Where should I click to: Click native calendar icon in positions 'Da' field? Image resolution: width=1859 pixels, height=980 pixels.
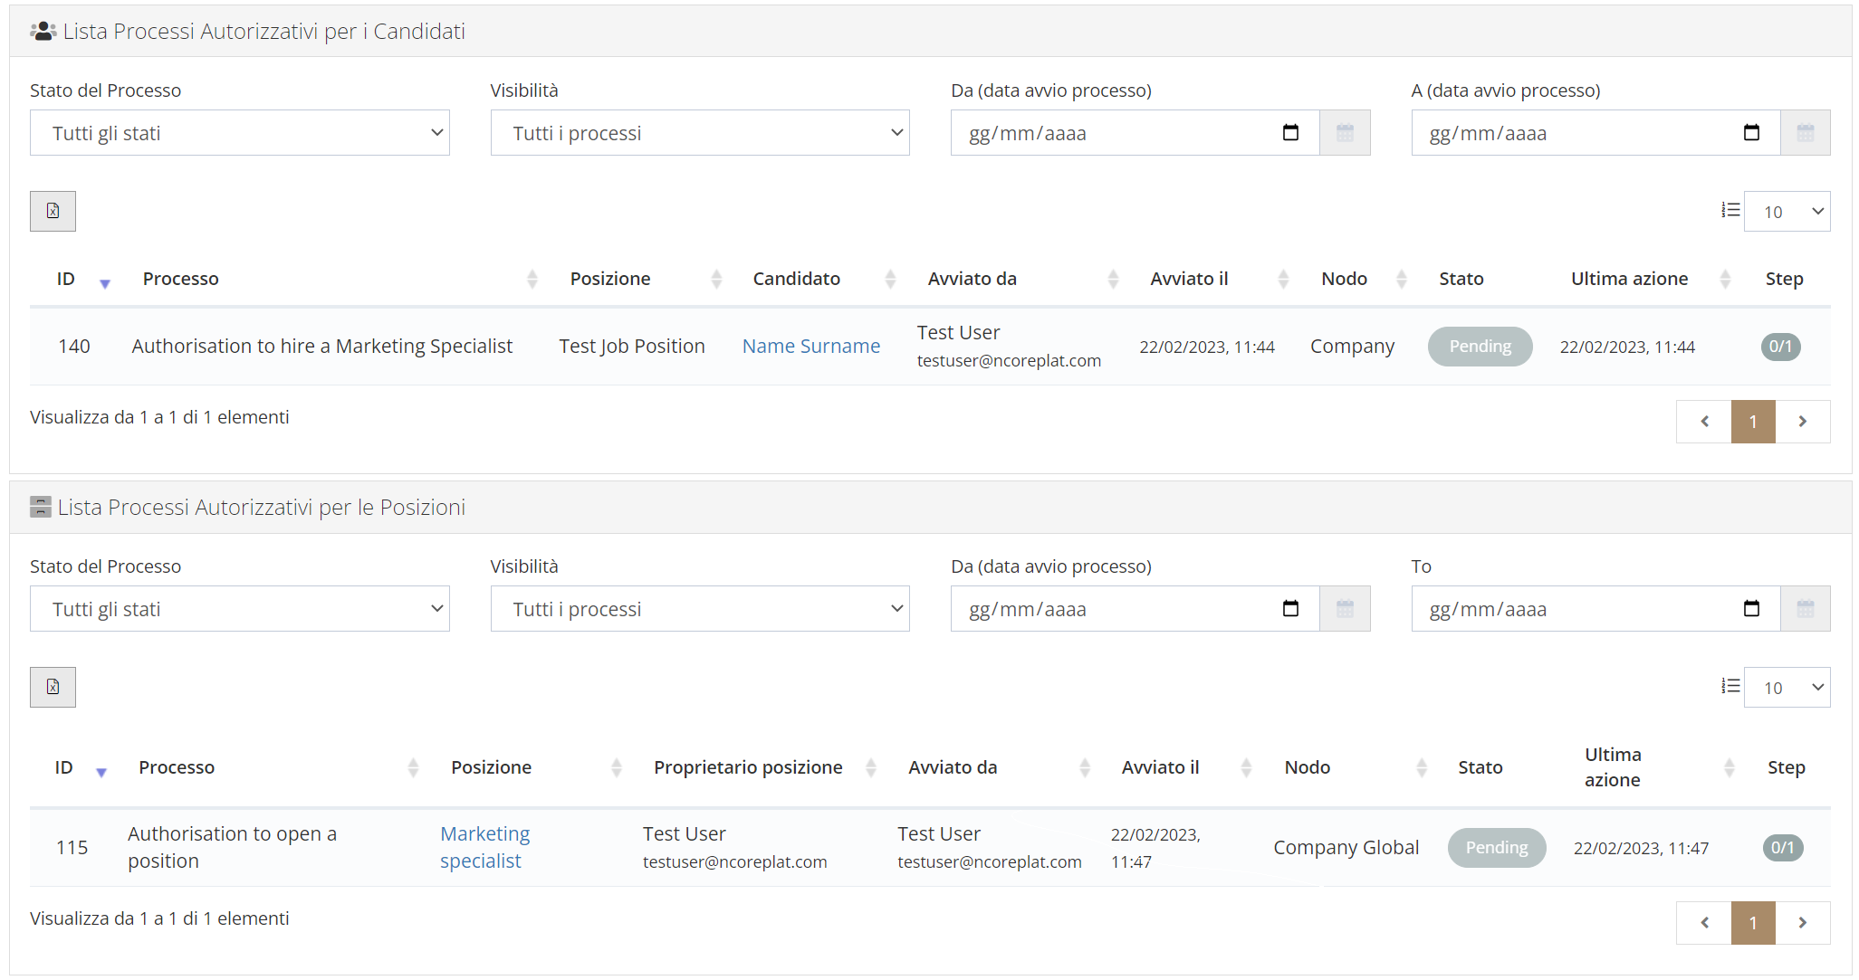[x=1290, y=609]
